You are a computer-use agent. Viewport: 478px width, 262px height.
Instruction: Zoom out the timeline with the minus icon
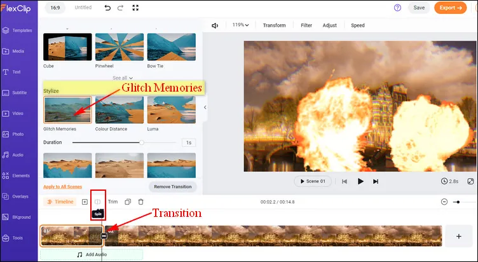tap(444, 202)
